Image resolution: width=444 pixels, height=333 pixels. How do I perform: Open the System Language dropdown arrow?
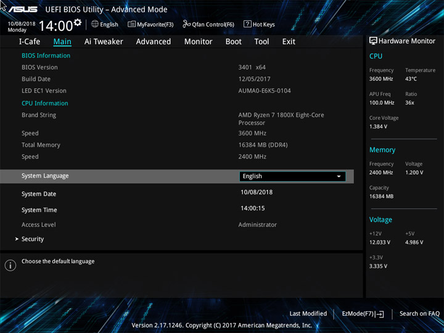(339, 176)
